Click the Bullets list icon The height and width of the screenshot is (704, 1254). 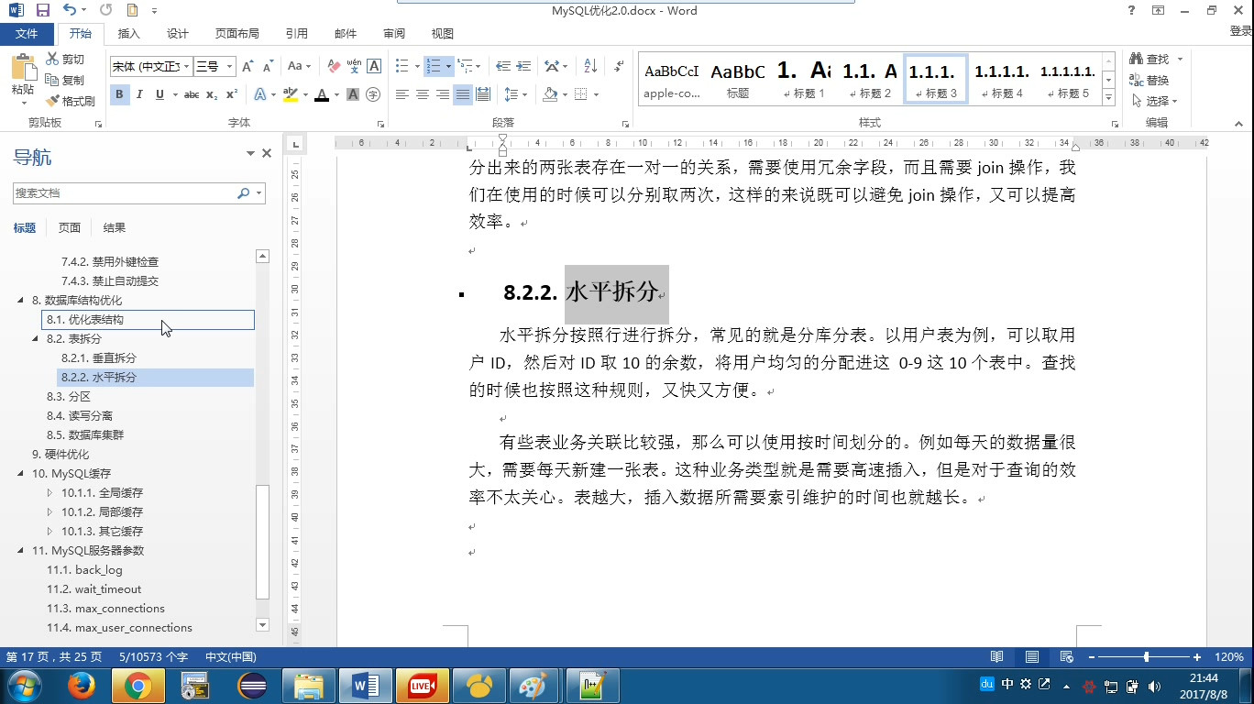pyautogui.click(x=401, y=66)
